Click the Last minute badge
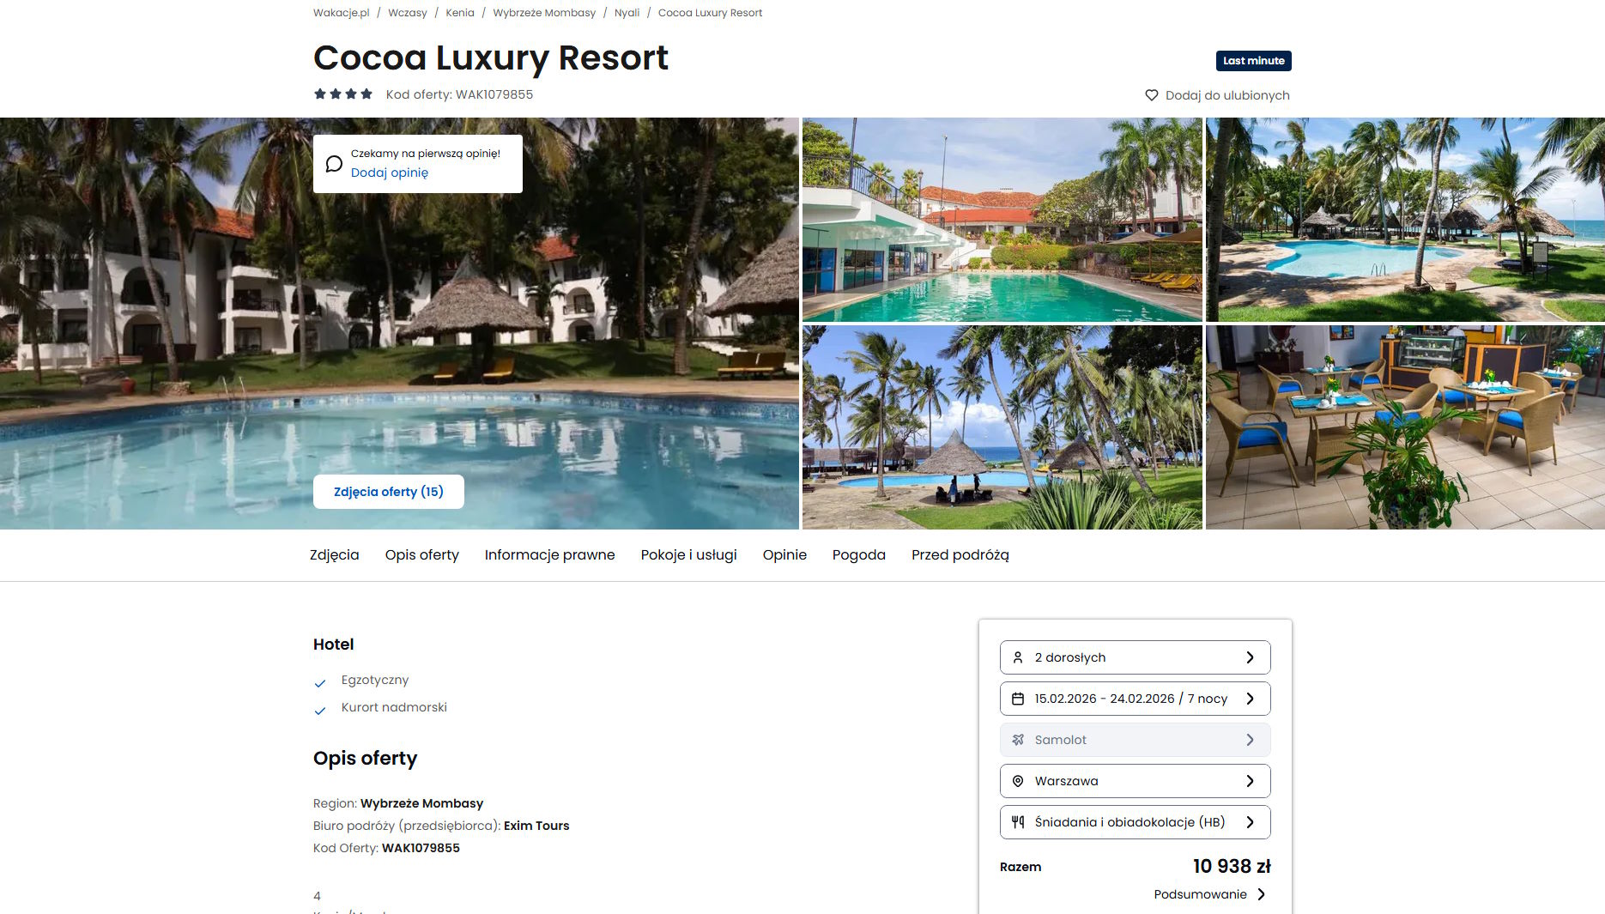 1253,61
